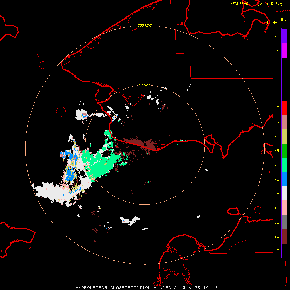This screenshot has height=290, width=290.
Task: Click the HHC product code label
Action: (283, 19)
